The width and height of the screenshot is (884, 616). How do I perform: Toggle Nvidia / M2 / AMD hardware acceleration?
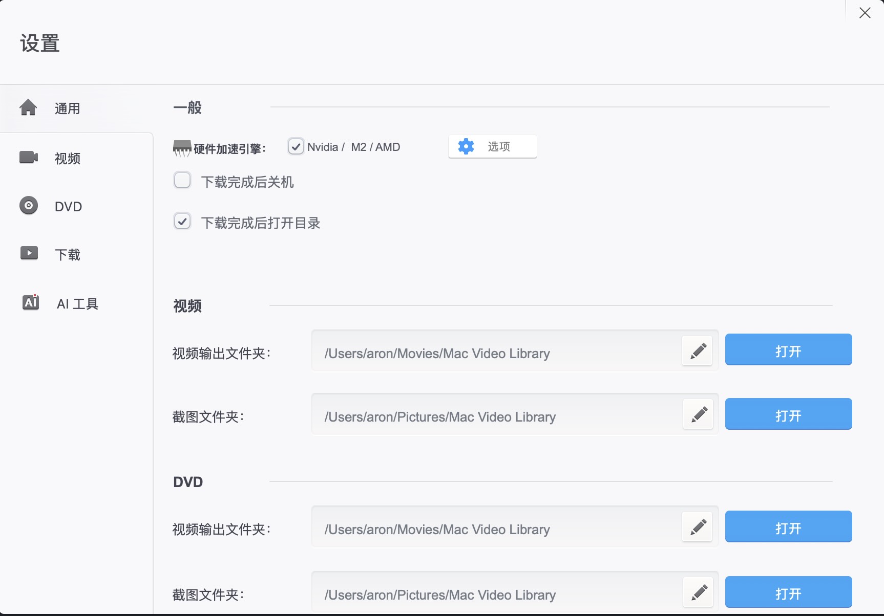pos(296,147)
